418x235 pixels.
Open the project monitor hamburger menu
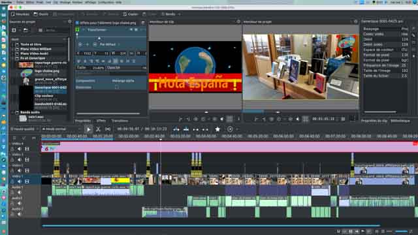(343, 119)
